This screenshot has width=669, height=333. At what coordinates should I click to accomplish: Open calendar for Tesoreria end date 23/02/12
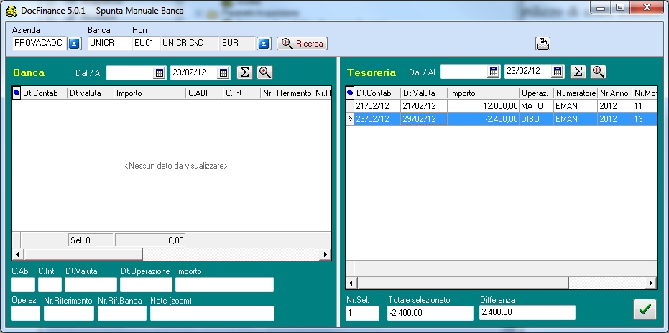557,72
